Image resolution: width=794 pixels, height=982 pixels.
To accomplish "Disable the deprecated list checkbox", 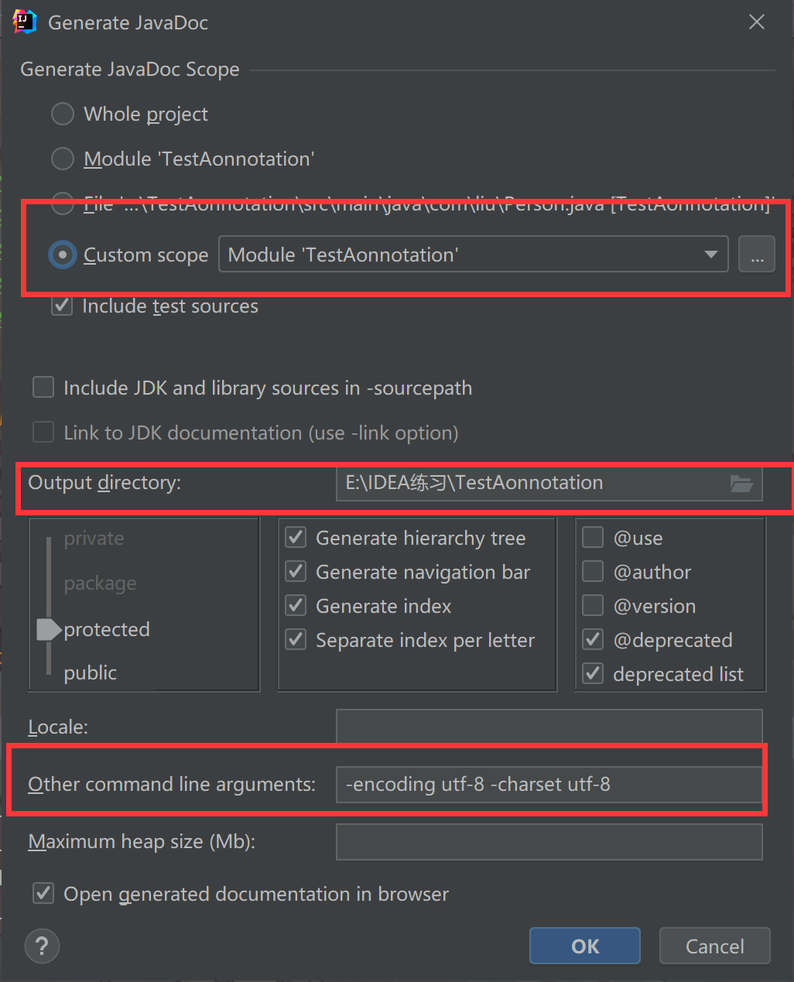I will [x=593, y=674].
